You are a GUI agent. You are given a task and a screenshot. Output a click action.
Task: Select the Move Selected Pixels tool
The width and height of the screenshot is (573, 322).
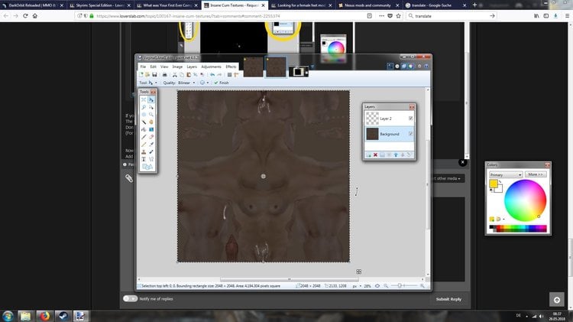(x=151, y=99)
